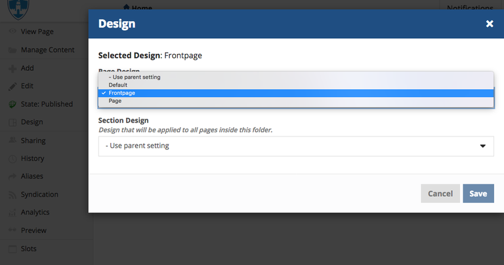
Task: Click the RSS icon beside Syndication
Action: [12, 195]
